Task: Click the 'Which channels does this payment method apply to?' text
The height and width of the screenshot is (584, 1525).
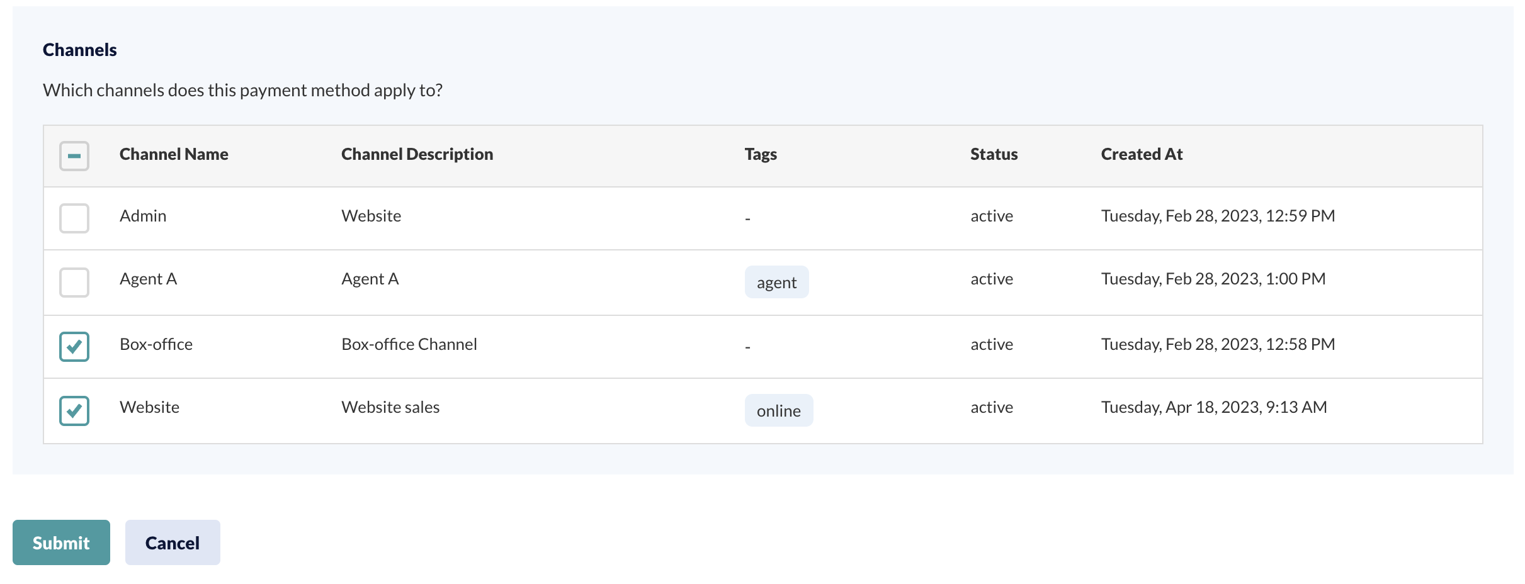Action: [242, 91]
